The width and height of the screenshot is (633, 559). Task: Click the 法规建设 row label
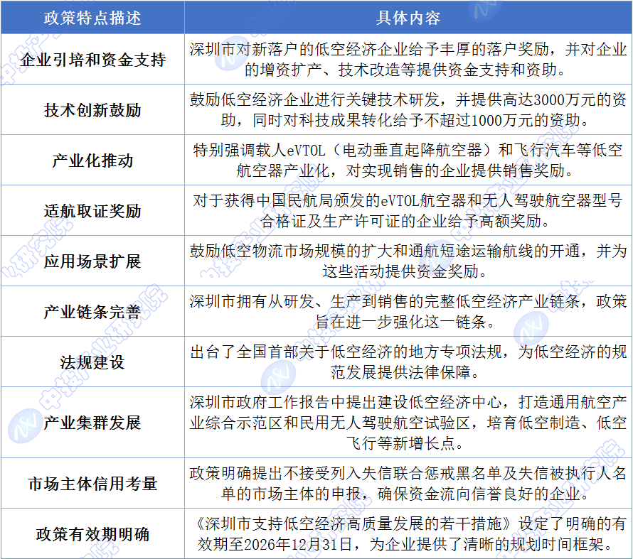point(92,362)
